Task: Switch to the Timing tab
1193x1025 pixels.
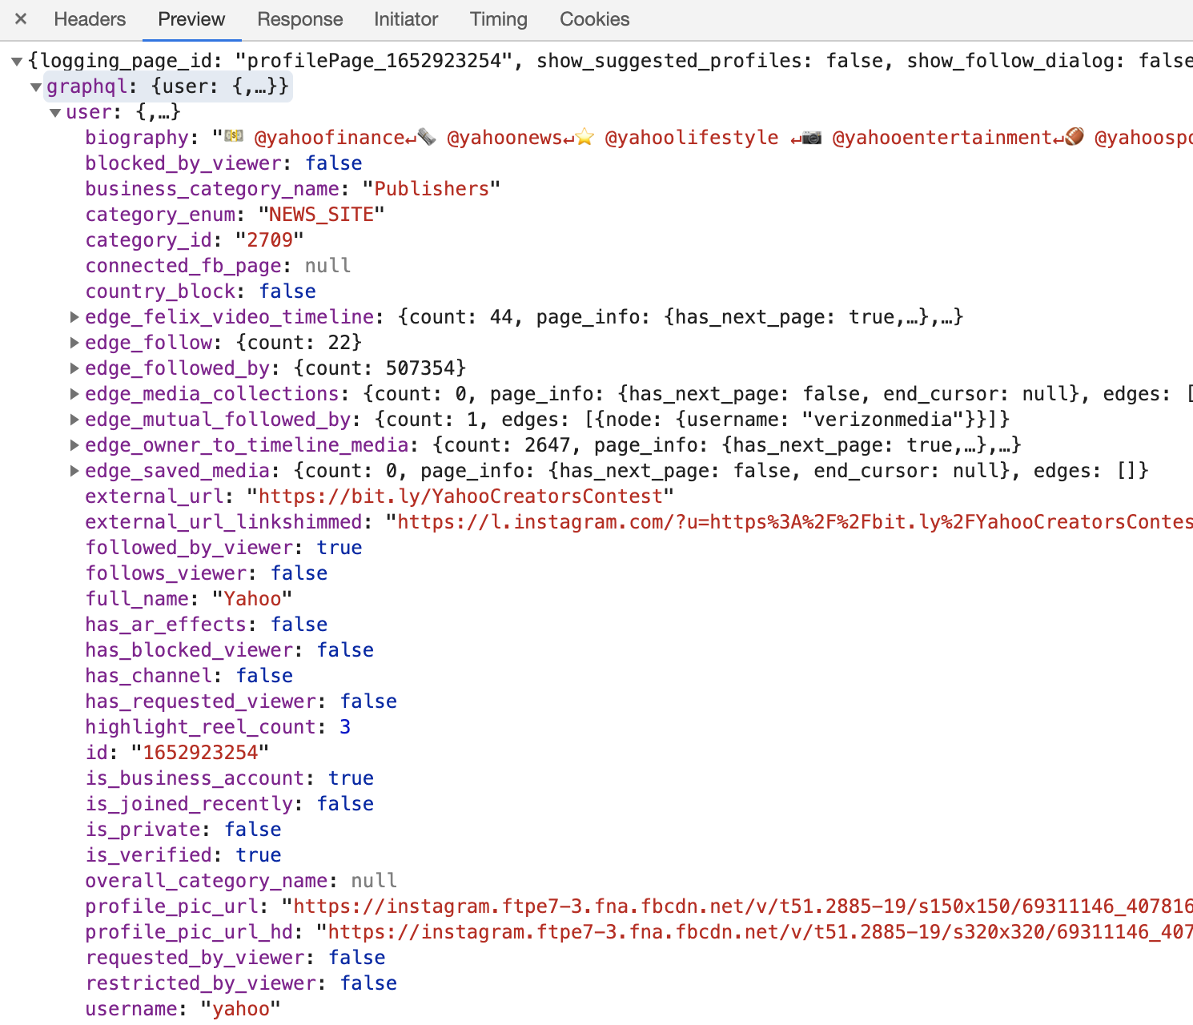Action: point(498,19)
